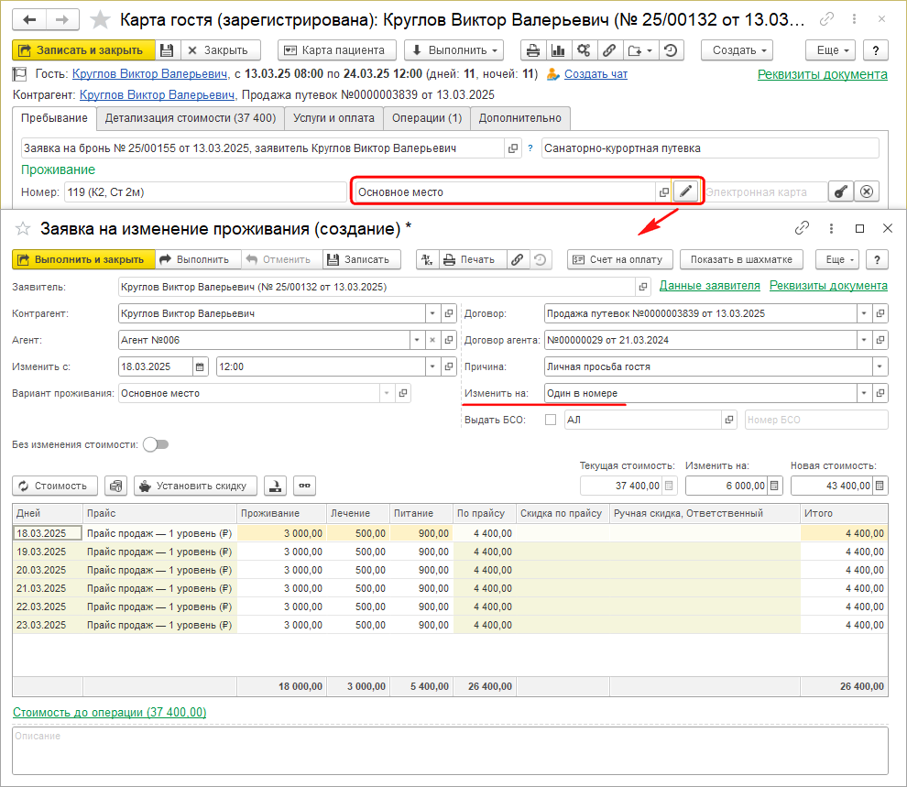This screenshot has height=787, width=907.
Task: Click the key icon beside Электронная карта
Action: coord(840,191)
